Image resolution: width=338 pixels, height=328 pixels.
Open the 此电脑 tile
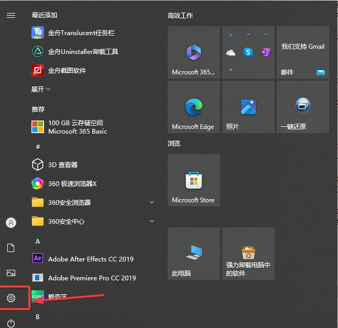[x=194, y=254]
